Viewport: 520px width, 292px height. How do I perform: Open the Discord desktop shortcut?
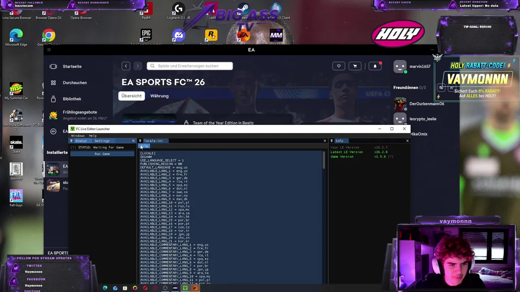178,36
